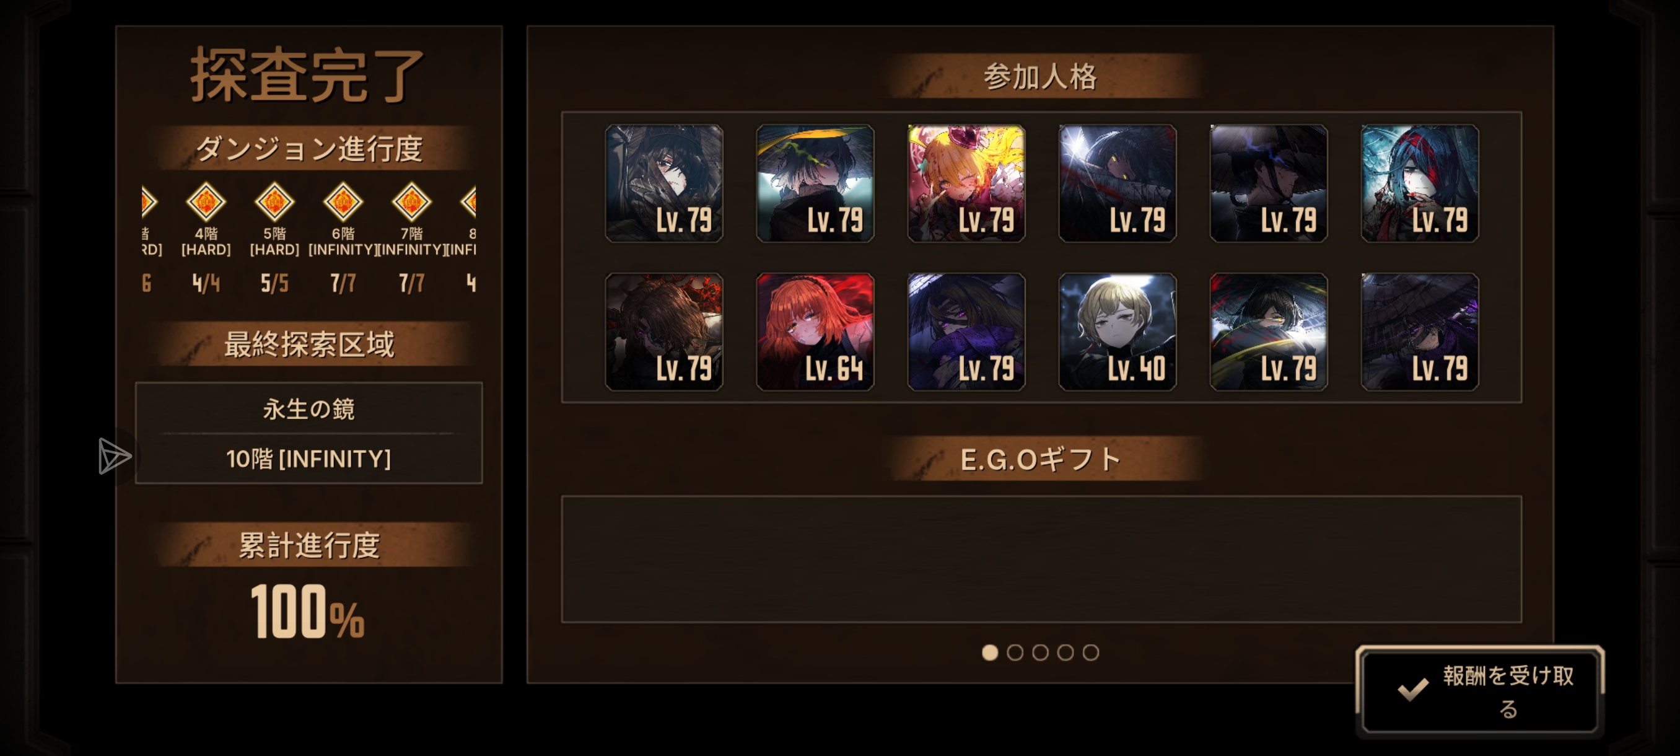Click the 7階 INFINITY floor diamond icon
This screenshot has height=756, width=1680.
(411, 202)
